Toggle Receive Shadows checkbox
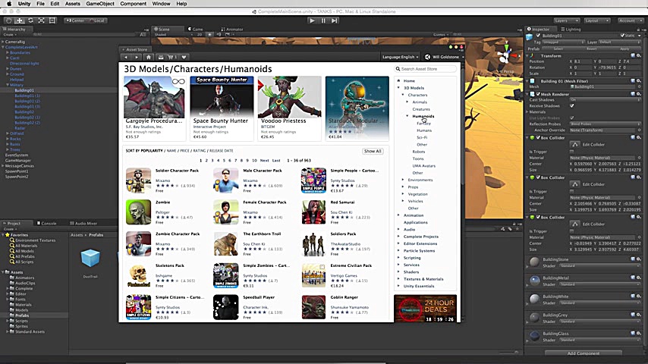 tap(572, 105)
